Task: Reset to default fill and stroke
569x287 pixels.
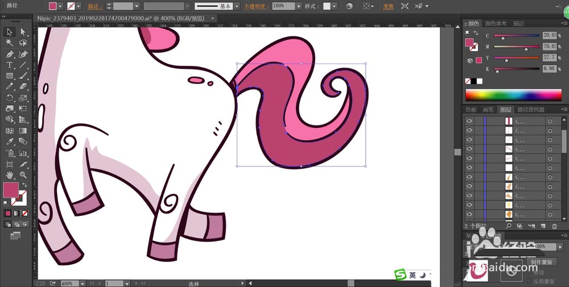Action: [6, 203]
